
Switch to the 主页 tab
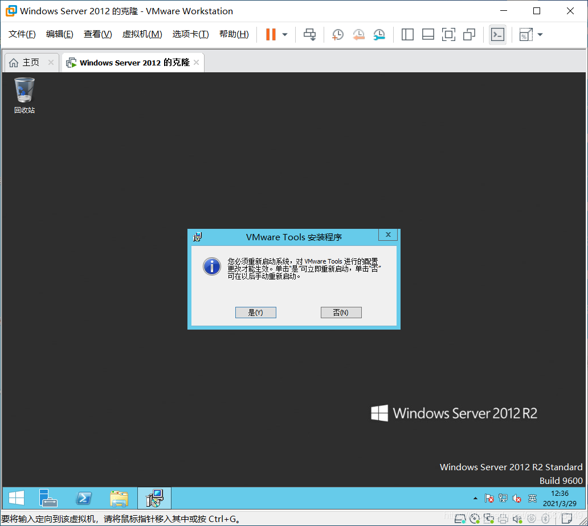click(26, 63)
